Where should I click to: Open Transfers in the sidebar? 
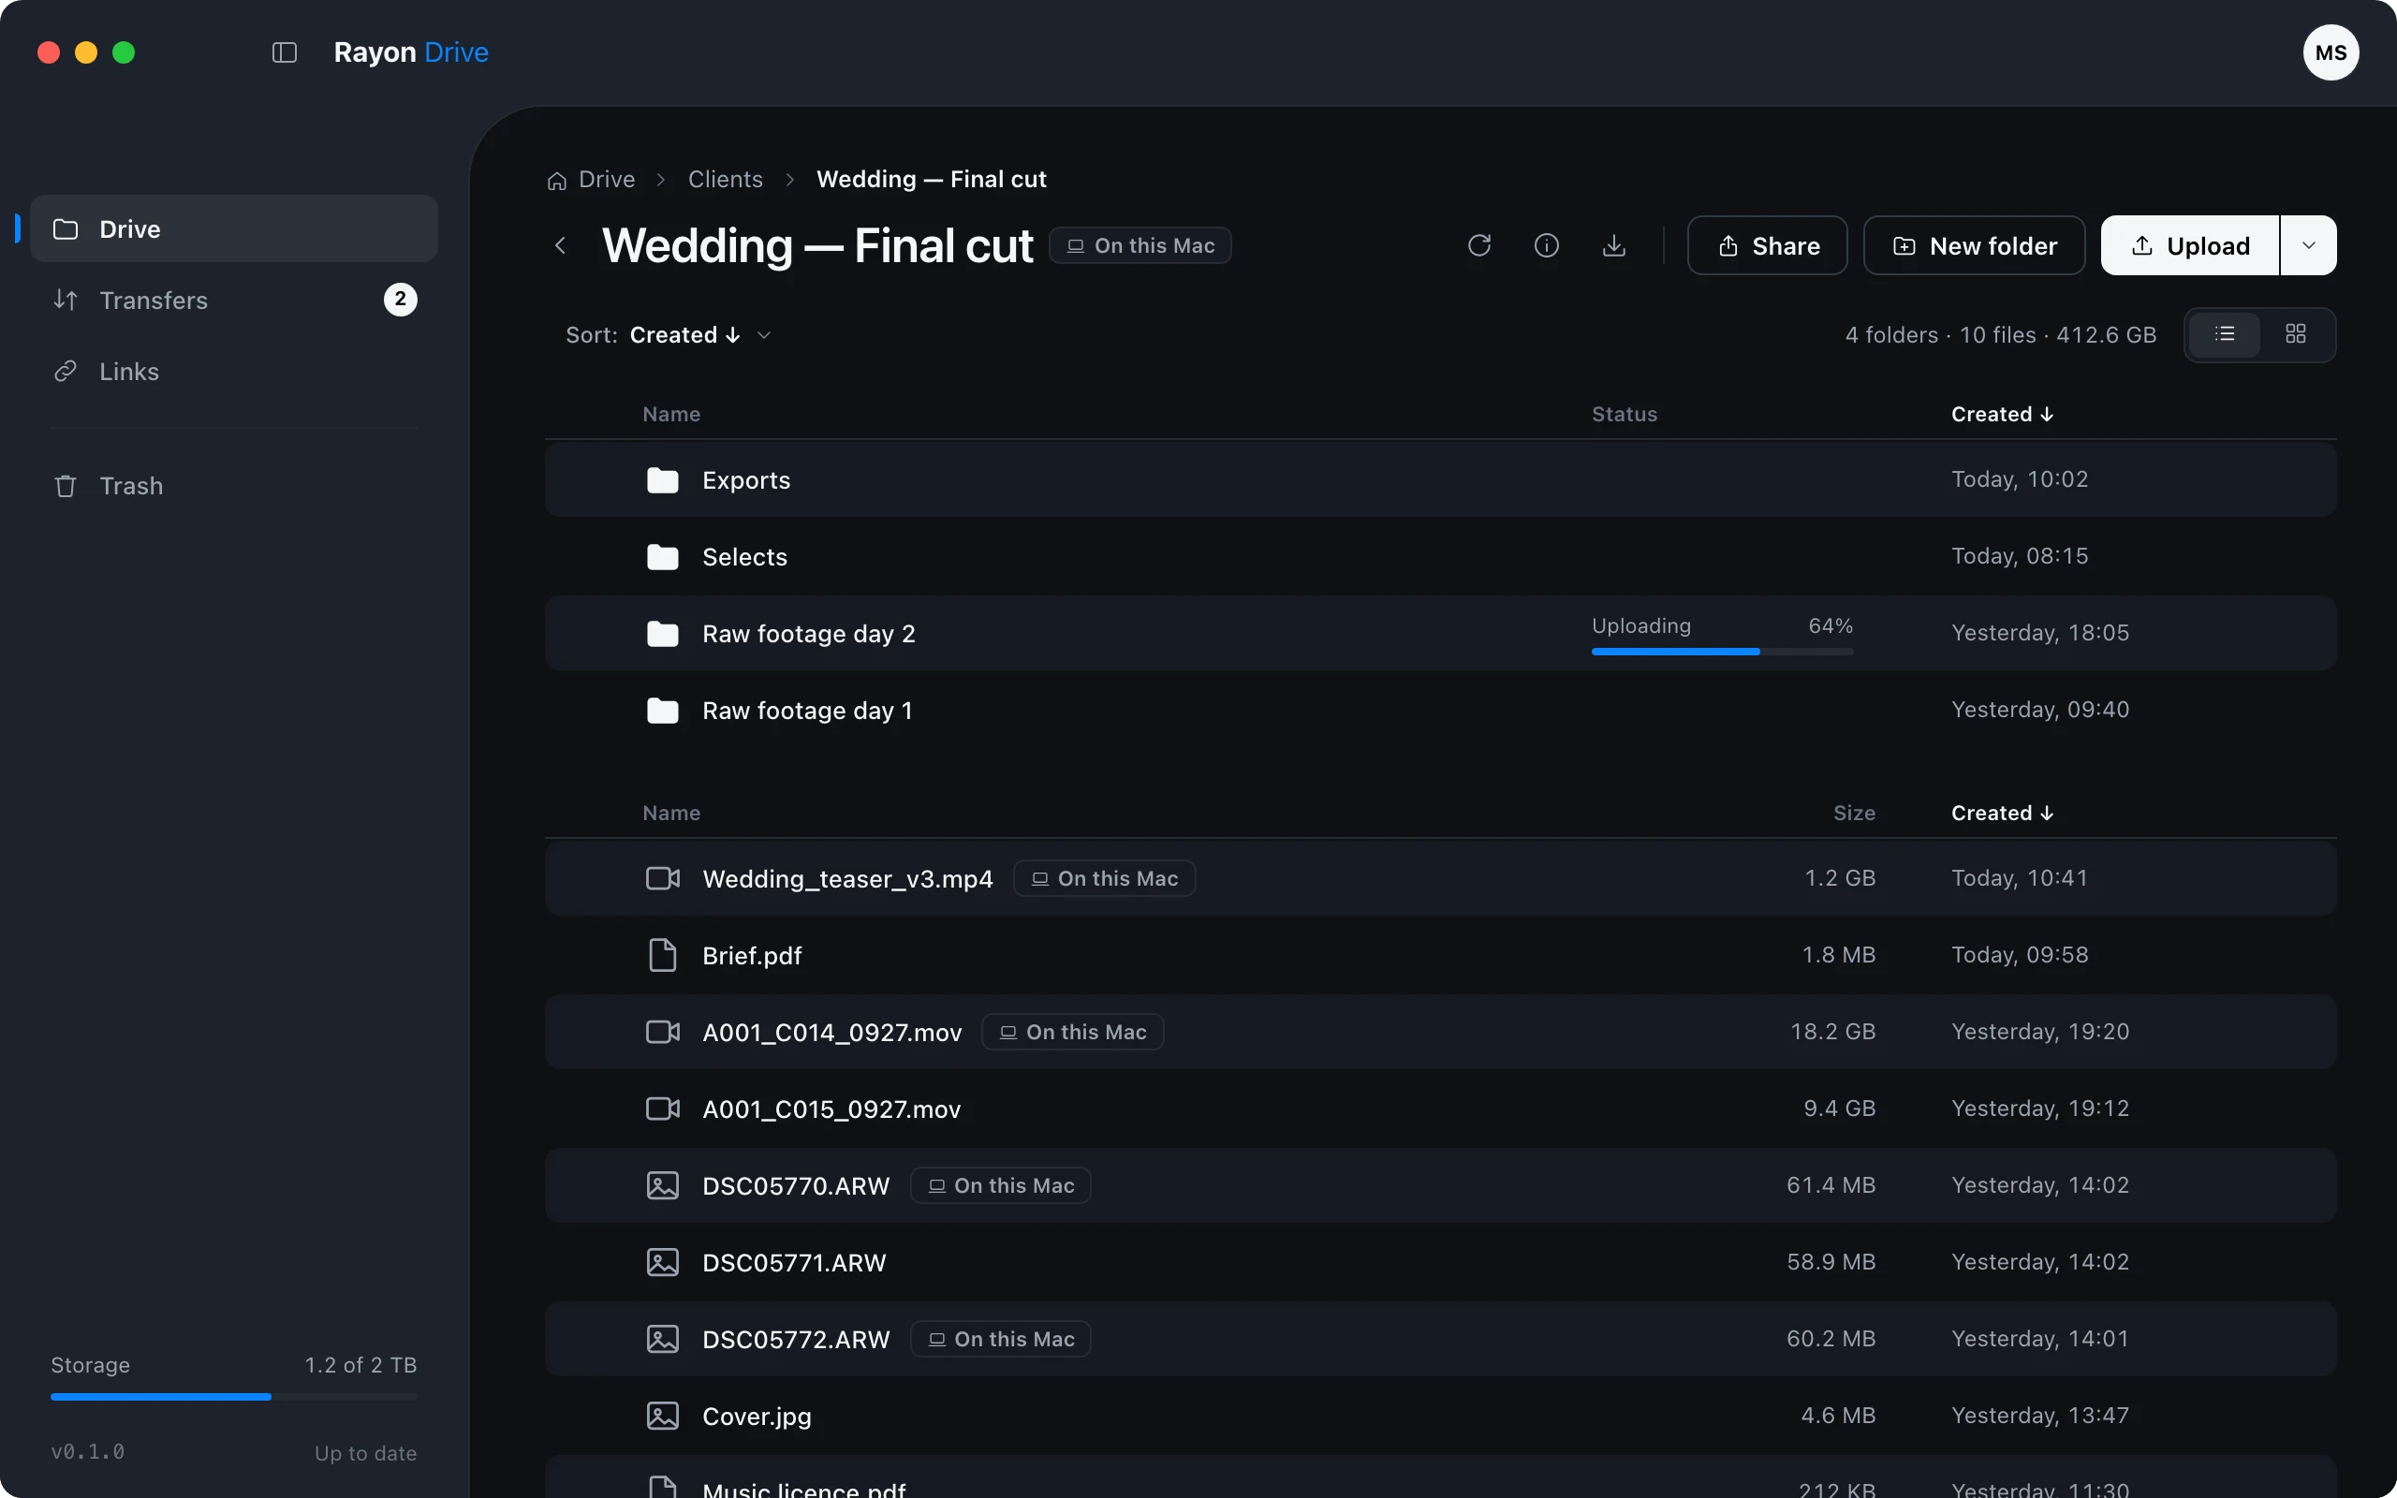click(x=234, y=301)
